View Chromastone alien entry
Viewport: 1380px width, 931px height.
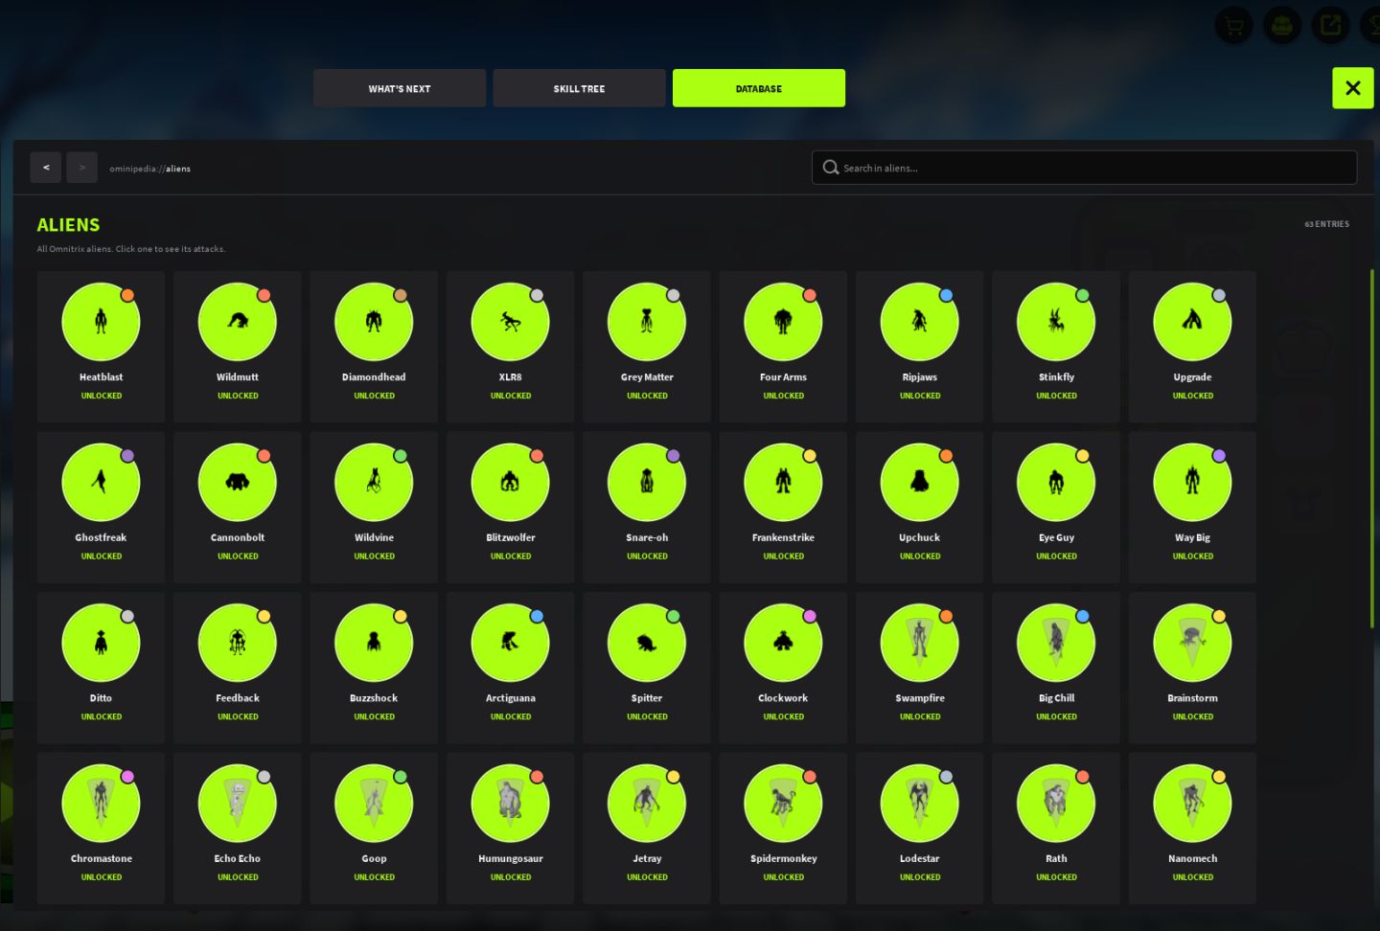(x=101, y=828)
